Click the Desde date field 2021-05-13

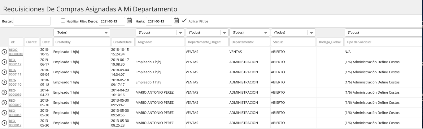click(x=112, y=21)
